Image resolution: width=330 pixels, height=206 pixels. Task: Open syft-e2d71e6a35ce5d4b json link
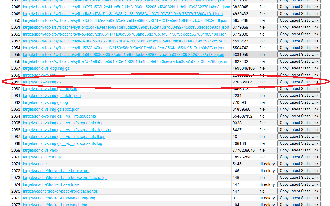coord(125,61)
